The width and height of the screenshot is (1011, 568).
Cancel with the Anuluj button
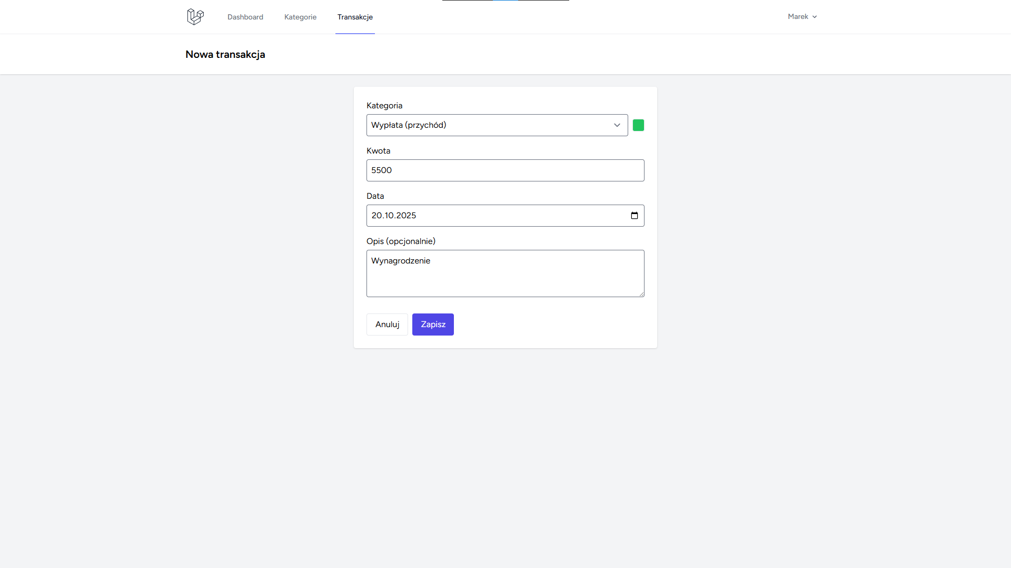387,324
